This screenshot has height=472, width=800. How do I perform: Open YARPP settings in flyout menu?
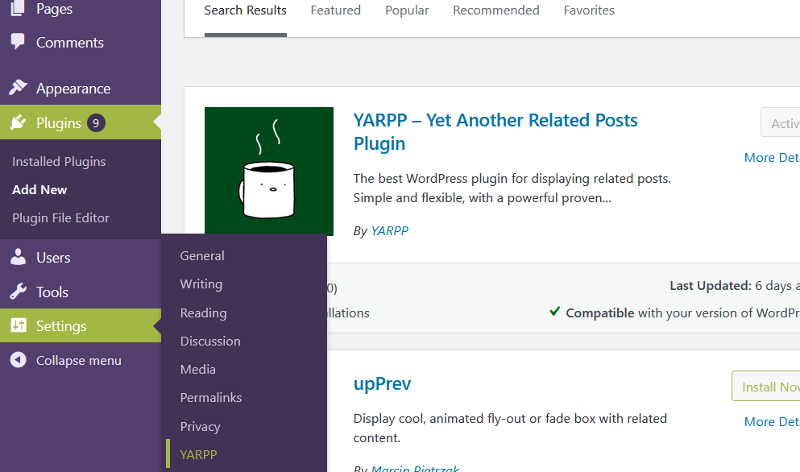198,454
